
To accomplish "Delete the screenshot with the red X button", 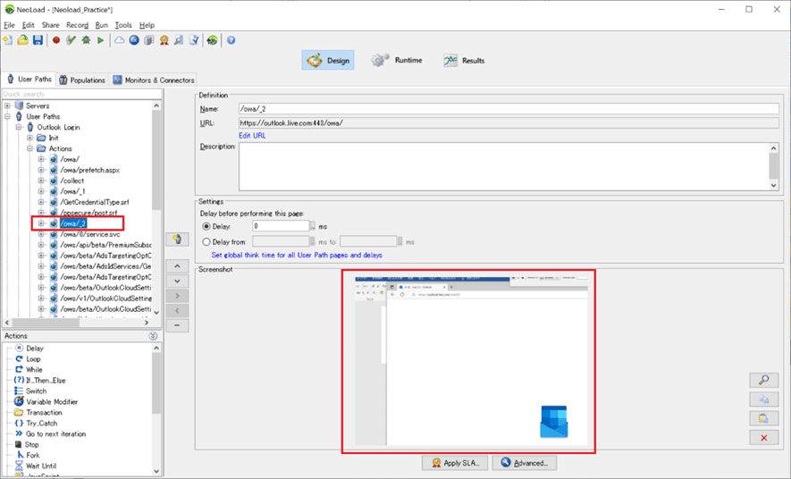I will (764, 438).
